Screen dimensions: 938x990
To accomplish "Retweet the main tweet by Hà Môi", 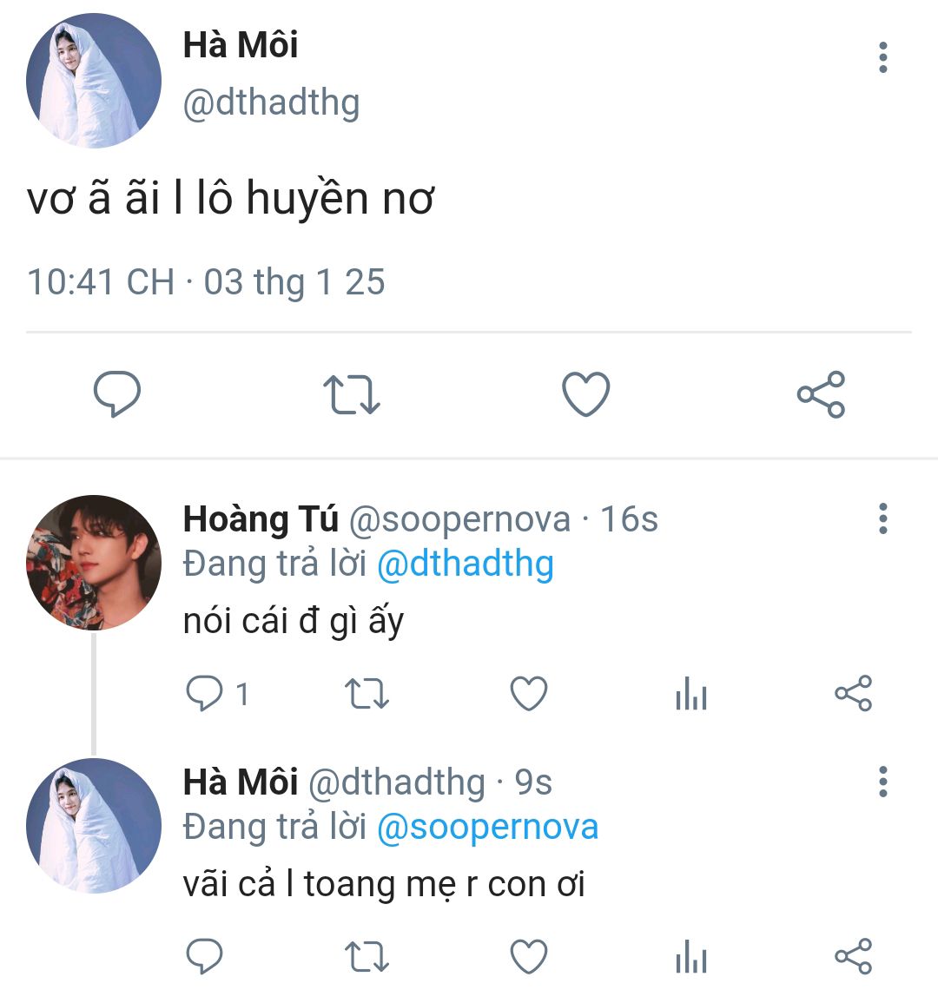I will tap(351, 394).
